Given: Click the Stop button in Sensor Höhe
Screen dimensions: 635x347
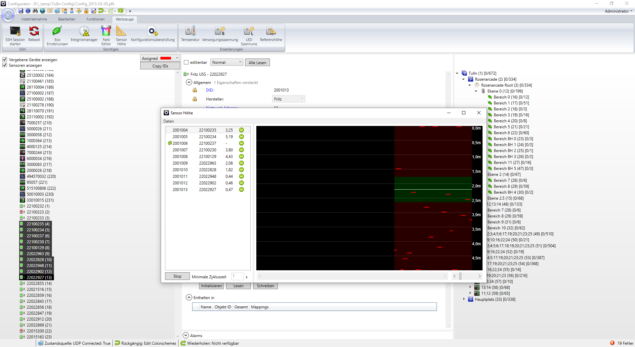Looking at the screenshot, I should (177, 276).
